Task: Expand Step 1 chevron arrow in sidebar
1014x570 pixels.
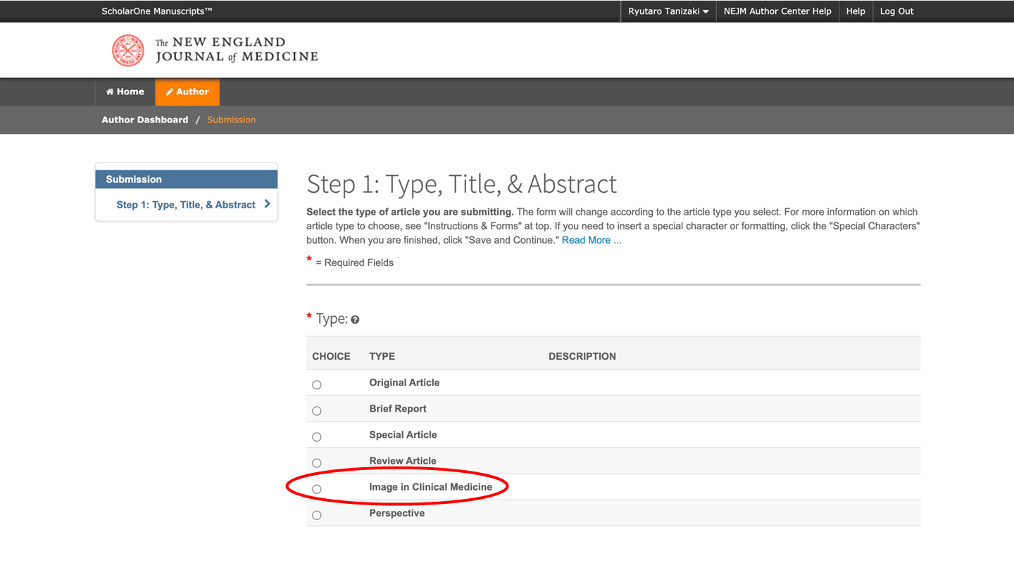Action: (267, 204)
